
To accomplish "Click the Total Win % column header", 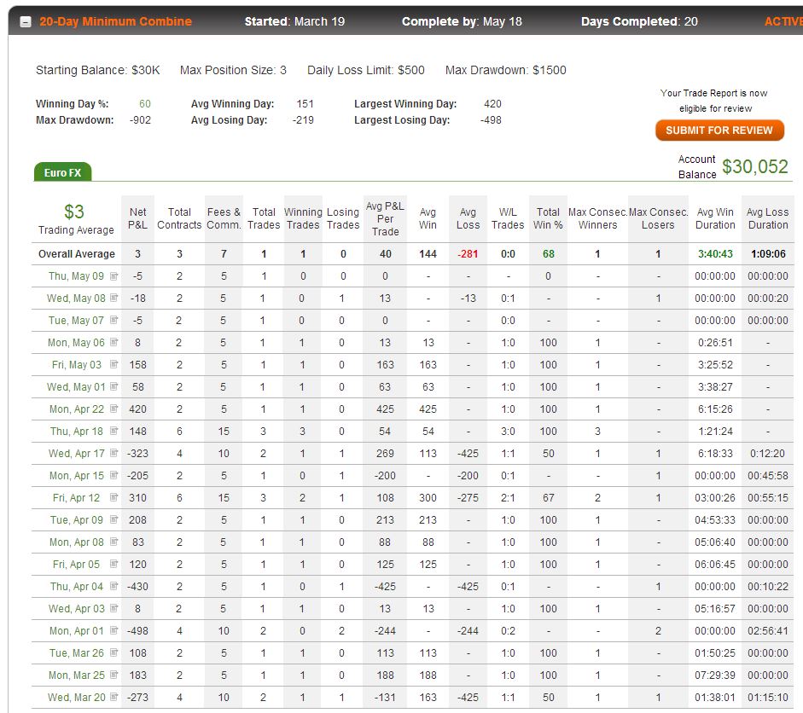I will tap(548, 218).
